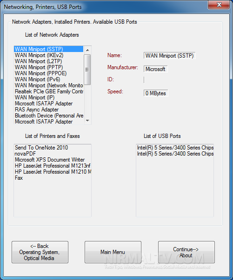
Task: Select Realtek PCIe GBE Family Controller
Action: point(49,91)
